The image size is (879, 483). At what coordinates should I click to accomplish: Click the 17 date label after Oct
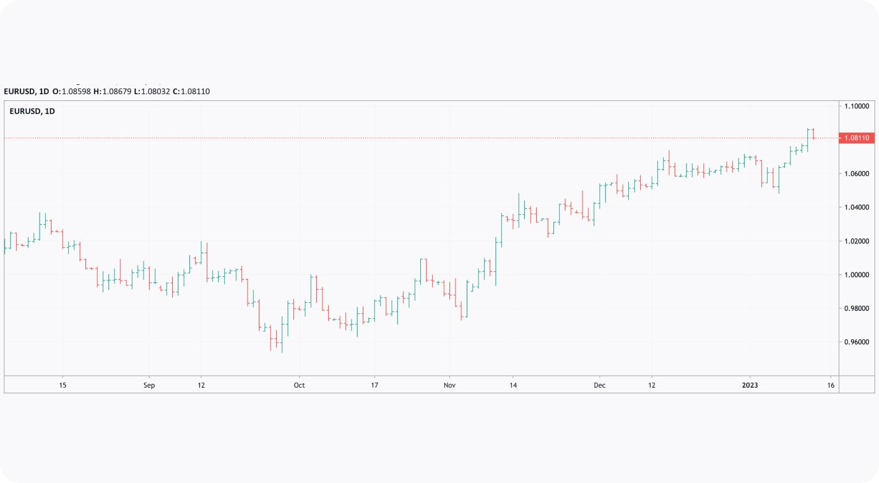point(374,385)
